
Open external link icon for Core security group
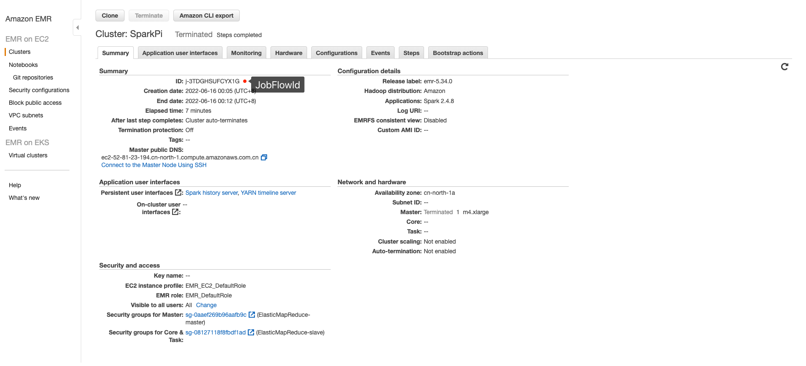[251, 332]
